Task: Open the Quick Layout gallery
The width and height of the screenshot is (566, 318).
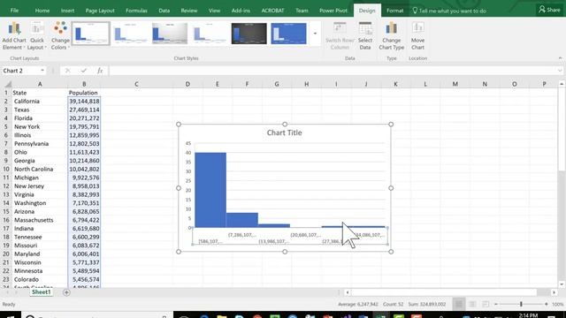Action: pos(37,36)
